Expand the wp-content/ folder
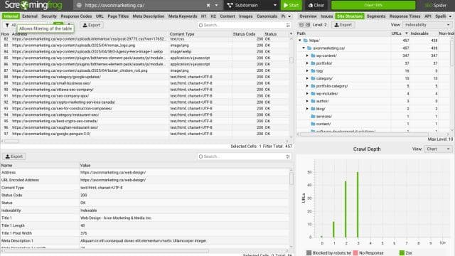The height and width of the screenshot is (256, 455). pyautogui.click(x=307, y=55)
